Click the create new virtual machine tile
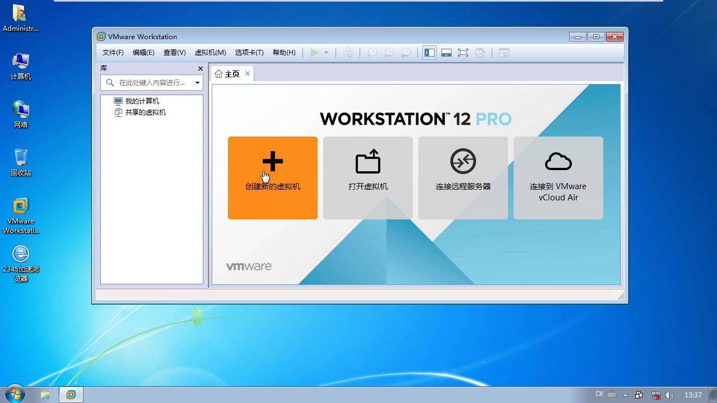The height and width of the screenshot is (403, 717). pos(273,178)
